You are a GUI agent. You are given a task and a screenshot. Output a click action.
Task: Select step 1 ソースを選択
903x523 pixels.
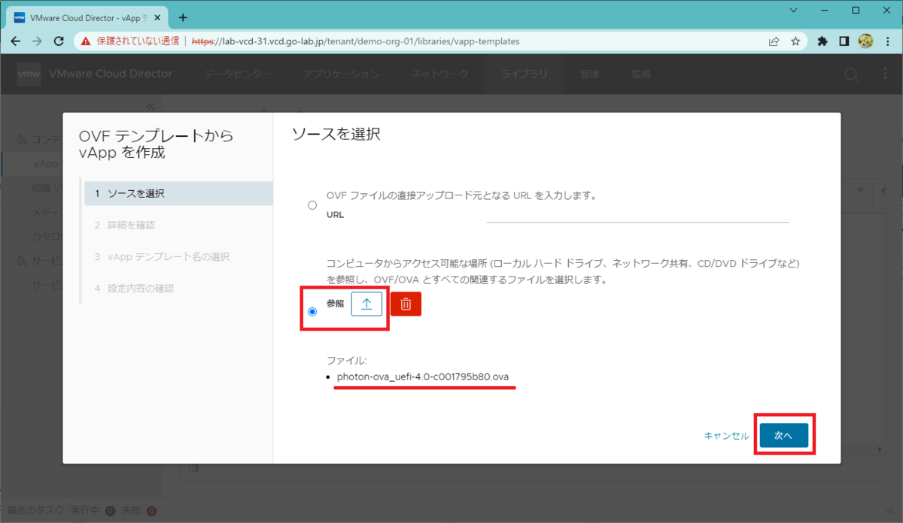178,193
